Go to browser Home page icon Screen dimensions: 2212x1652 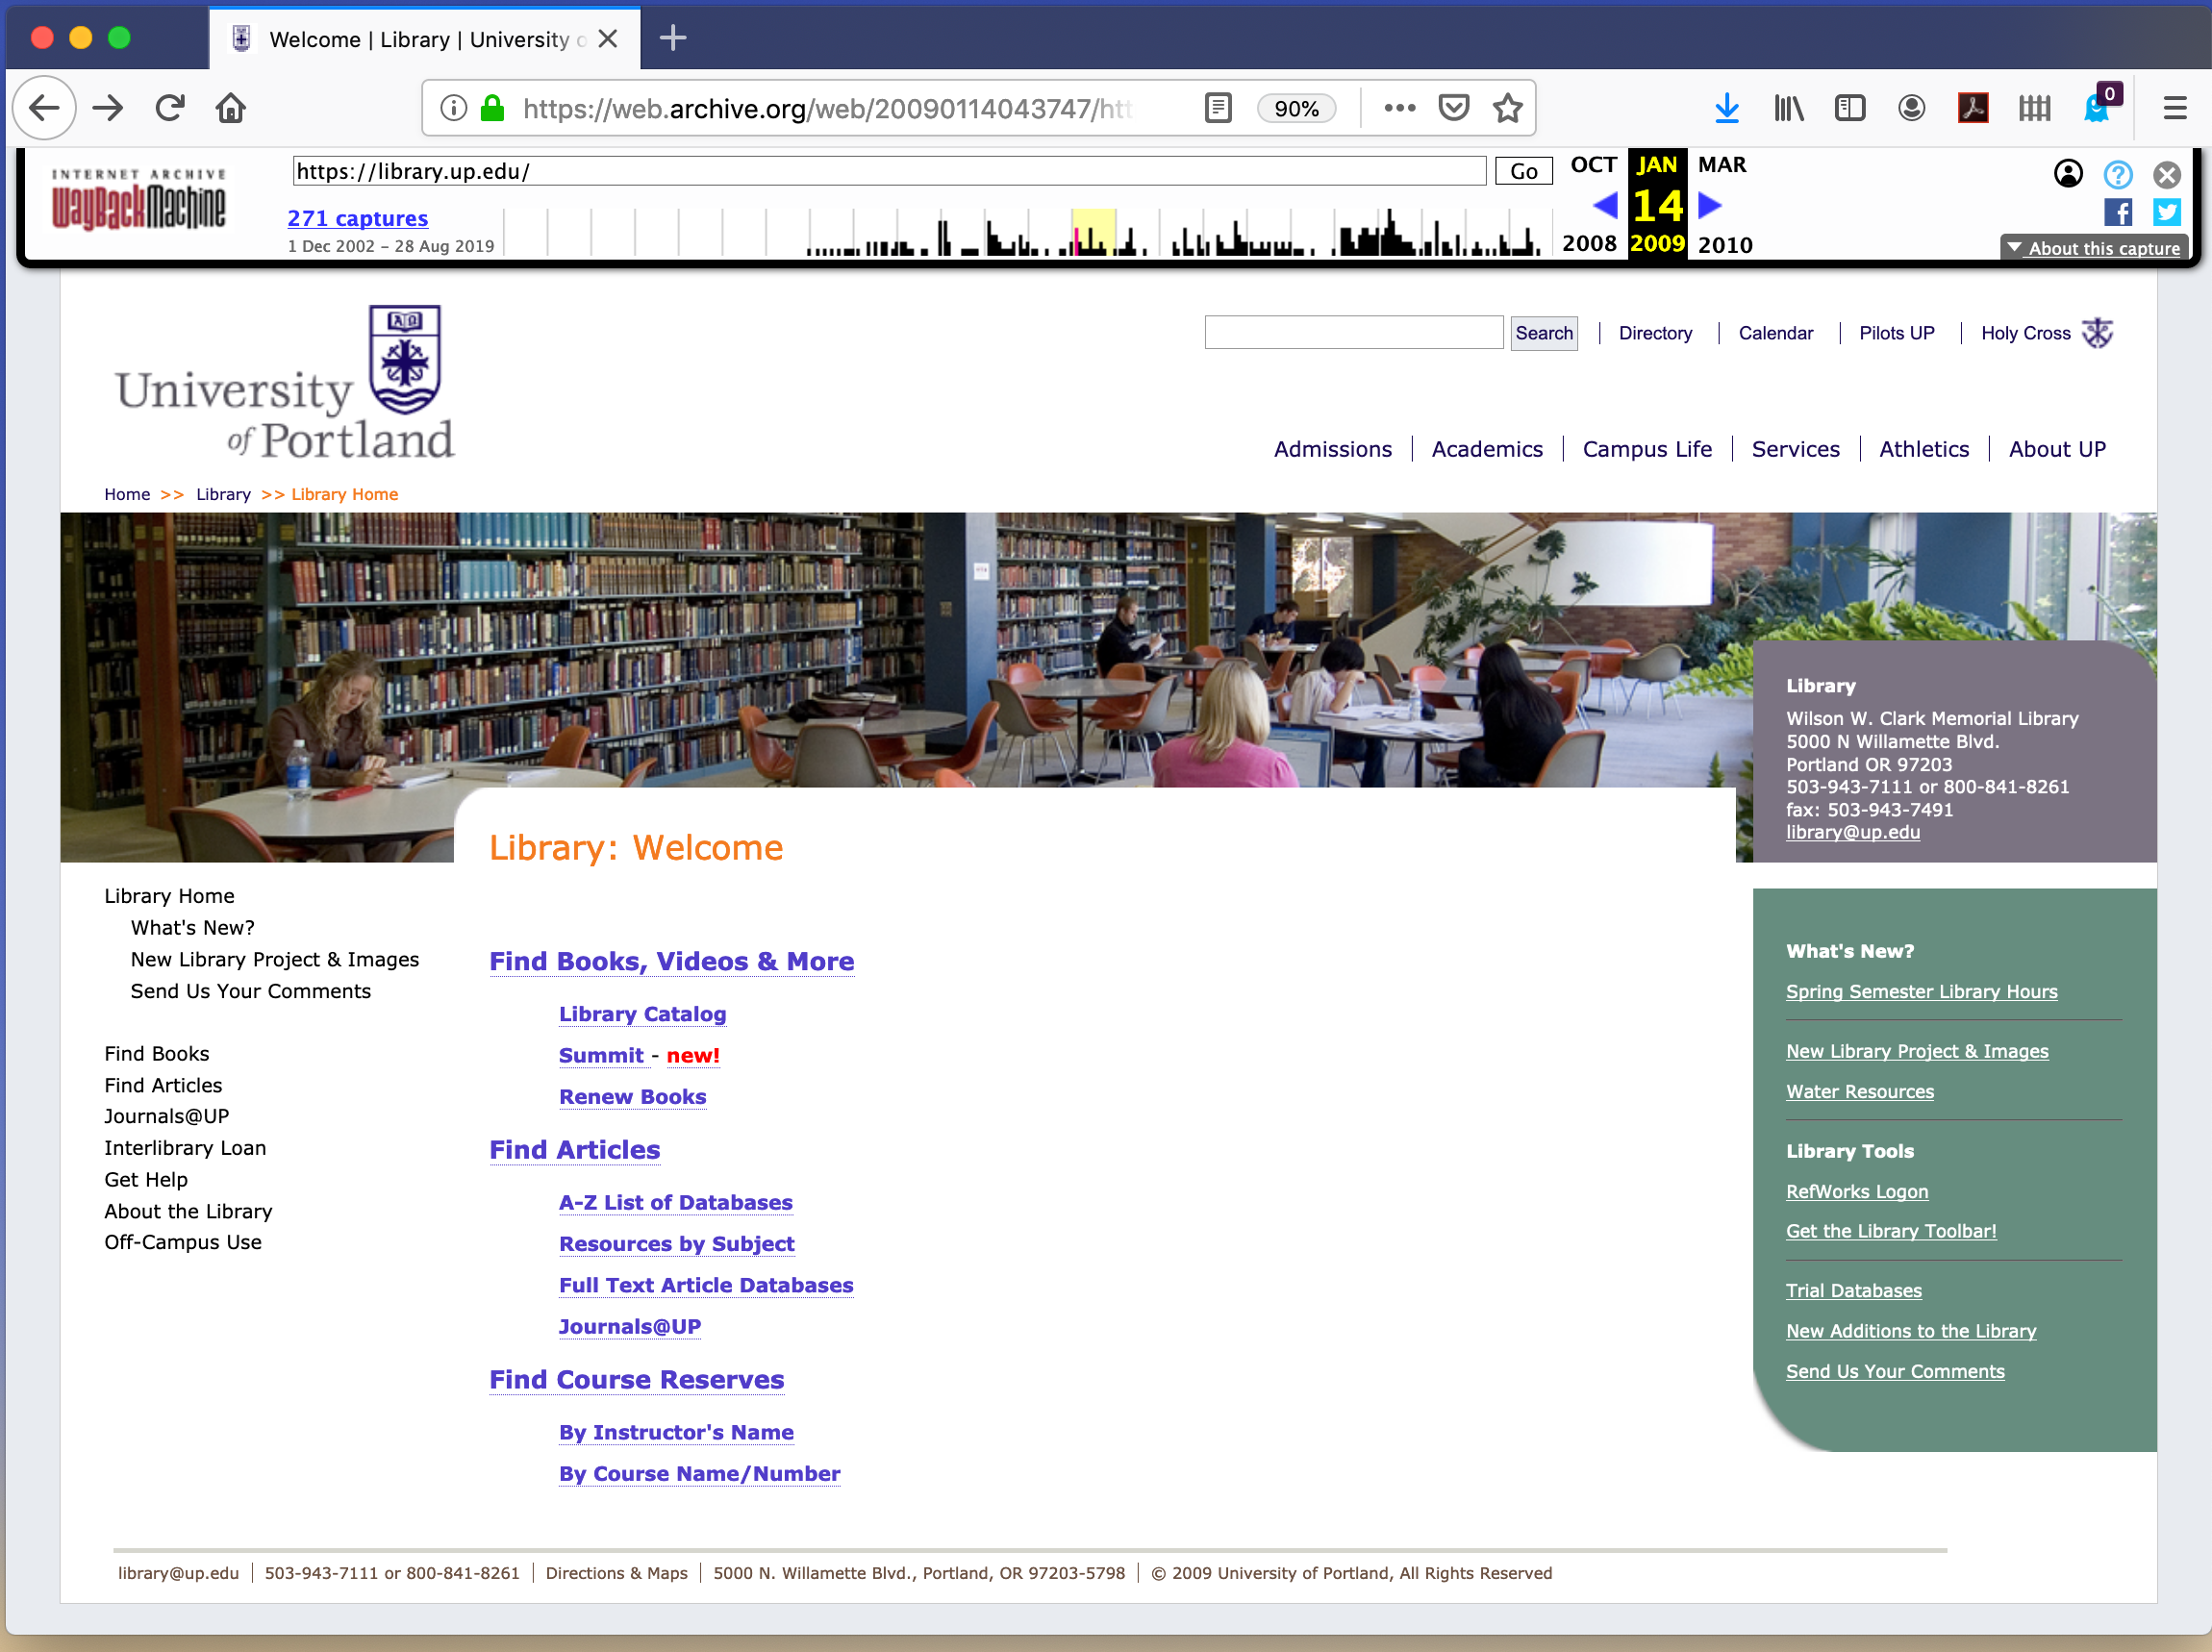231,108
